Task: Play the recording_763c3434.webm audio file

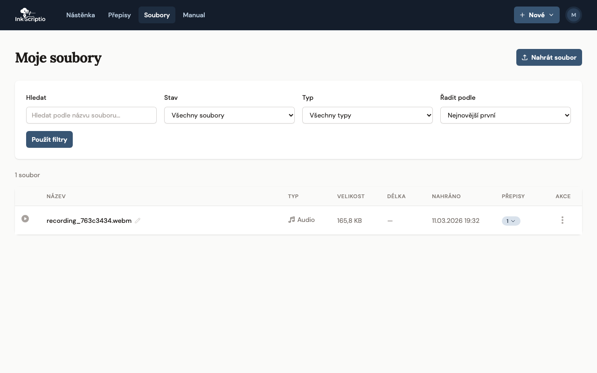Action: point(25,219)
